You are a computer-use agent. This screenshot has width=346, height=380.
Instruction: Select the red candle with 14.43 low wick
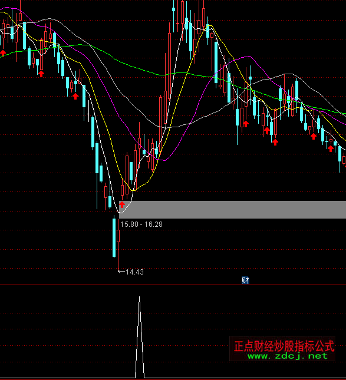118,244
